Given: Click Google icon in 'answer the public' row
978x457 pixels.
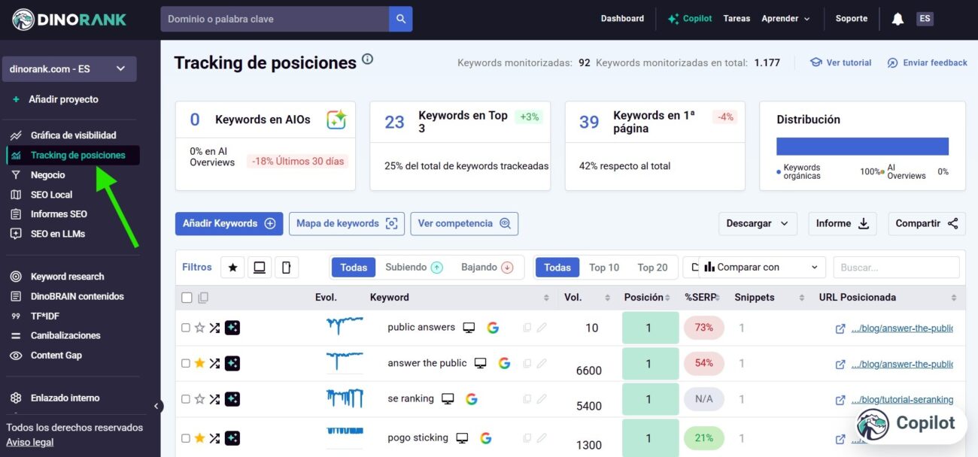Looking at the screenshot, I should (x=504, y=363).
